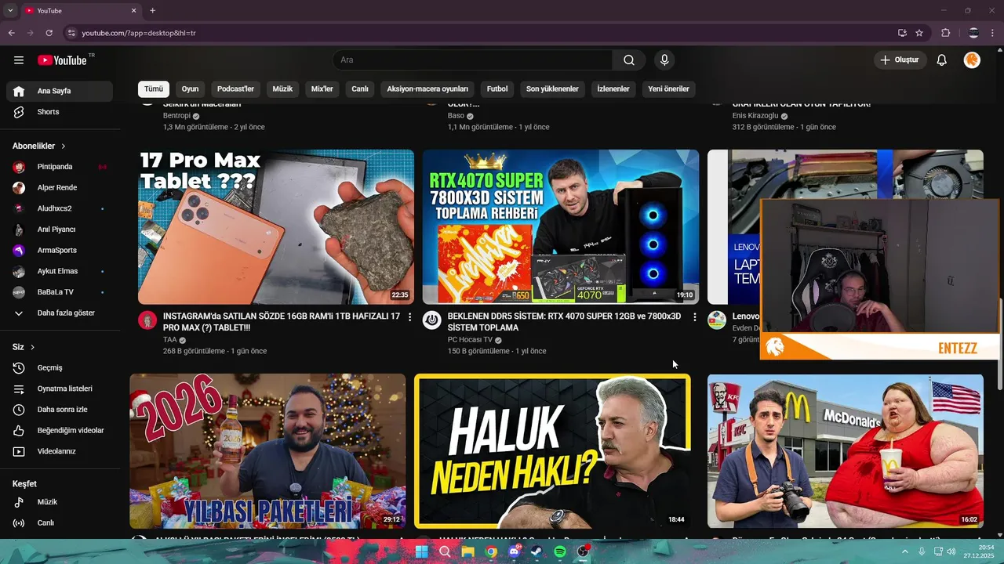Viewport: 1004px width, 564px height.
Task: Open the YouTube hamburger guide menu
Action: (19, 60)
